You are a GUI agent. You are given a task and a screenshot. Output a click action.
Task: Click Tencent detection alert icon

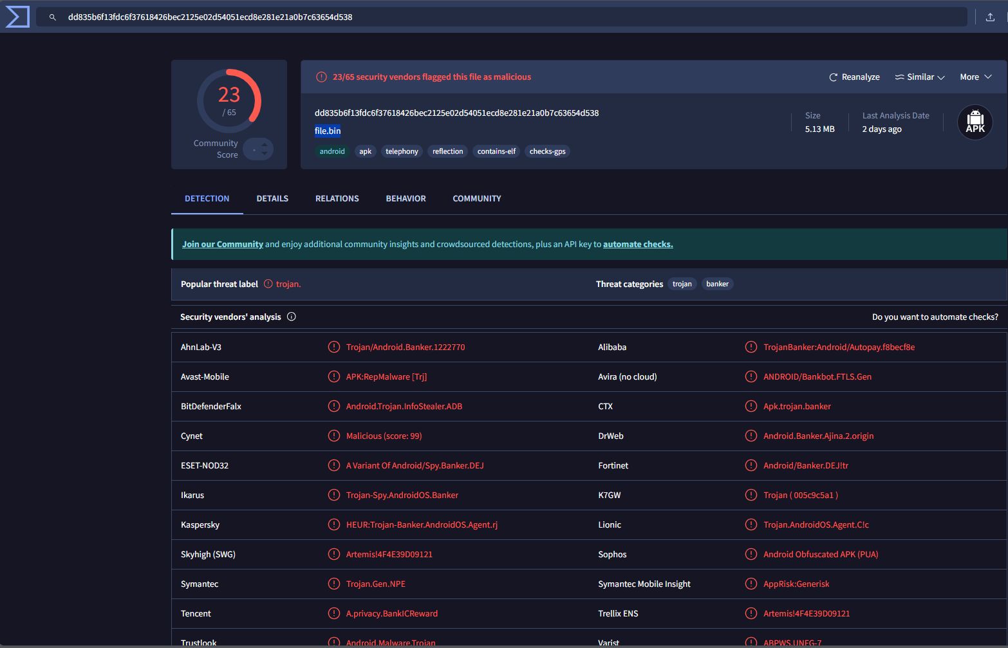click(334, 613)
